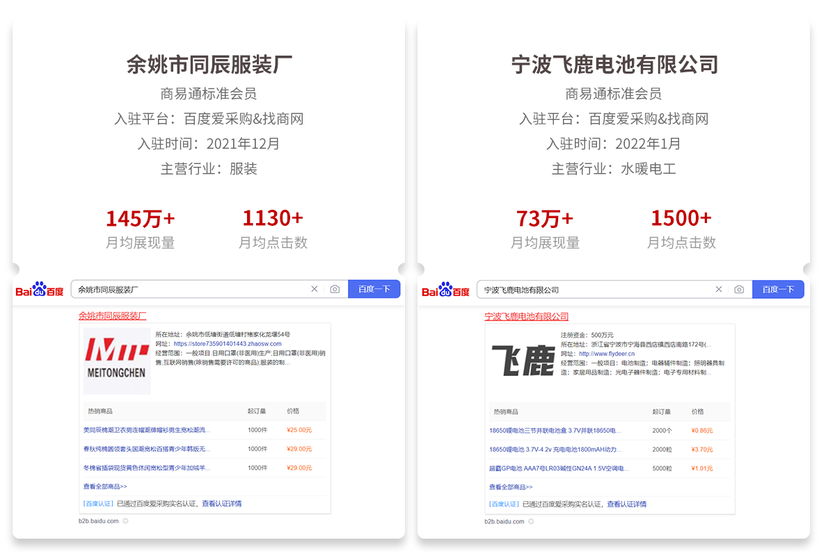The width and height of the screenshot is (835, 556).
Task: Click the text 主营行业：服装
Action: pos(209,169)
